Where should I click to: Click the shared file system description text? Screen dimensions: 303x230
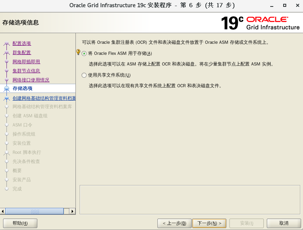pos(156,86)
